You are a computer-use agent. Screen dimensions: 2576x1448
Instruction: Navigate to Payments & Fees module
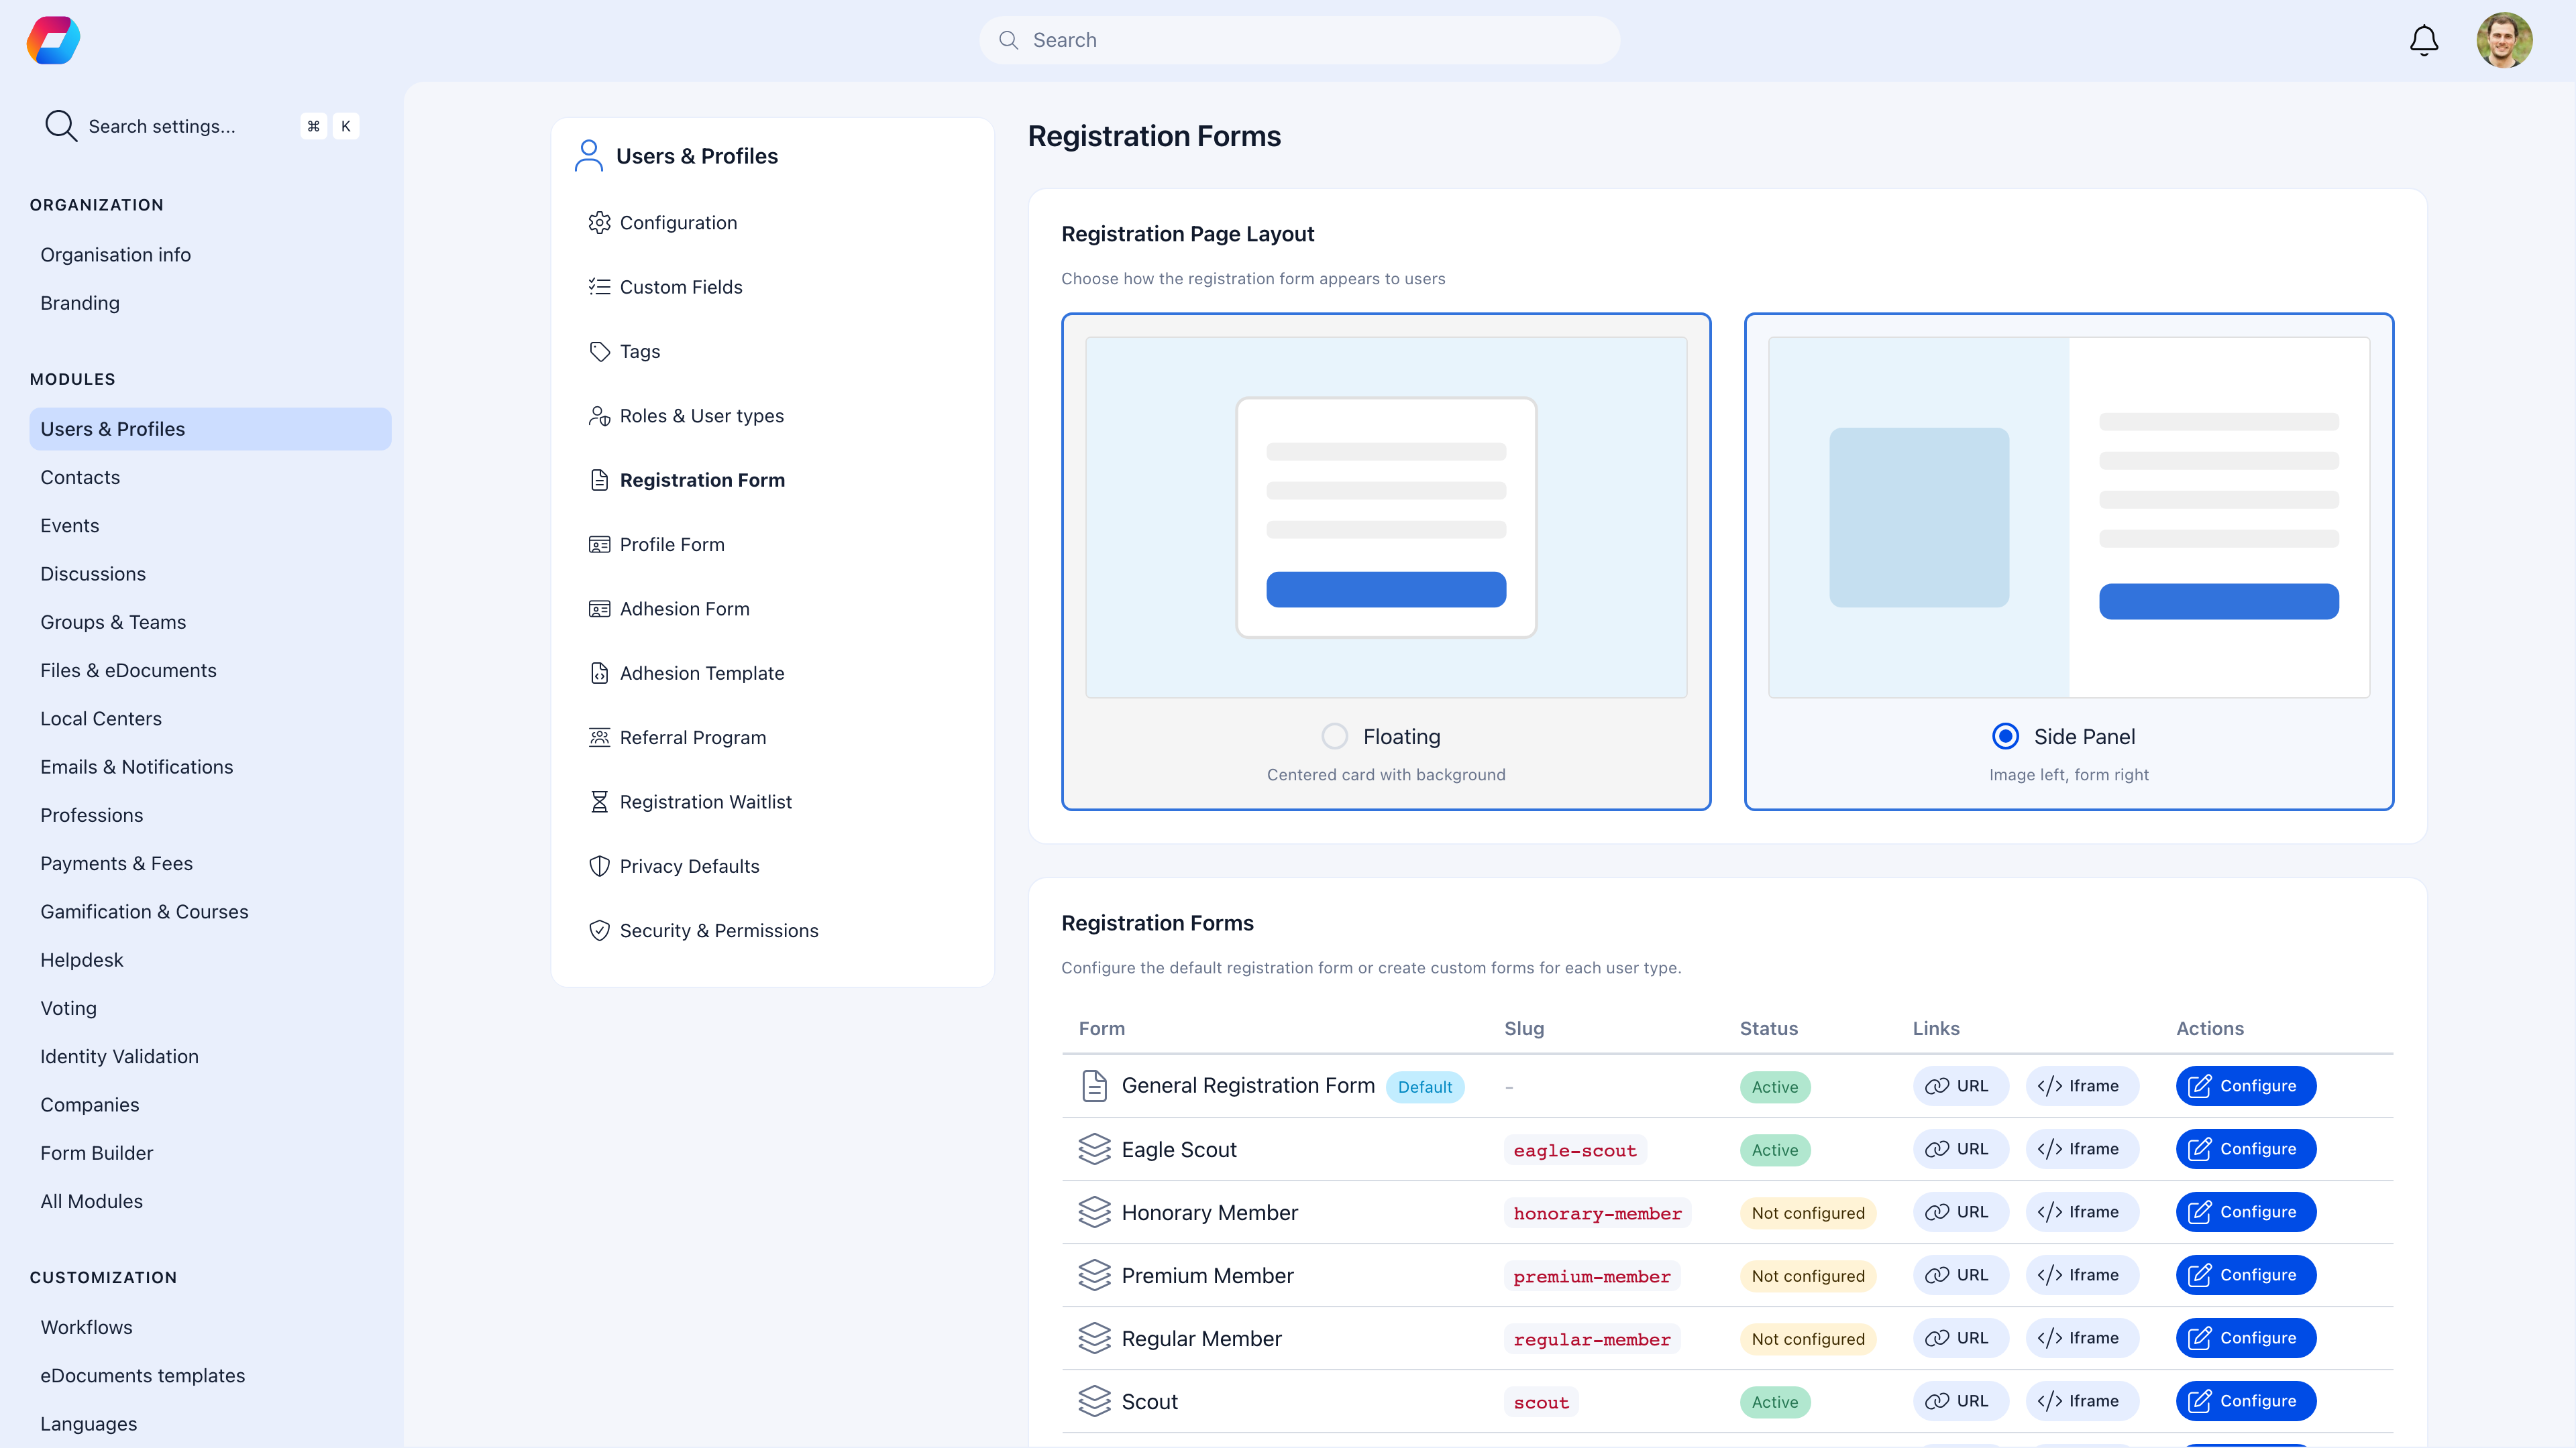116,862
